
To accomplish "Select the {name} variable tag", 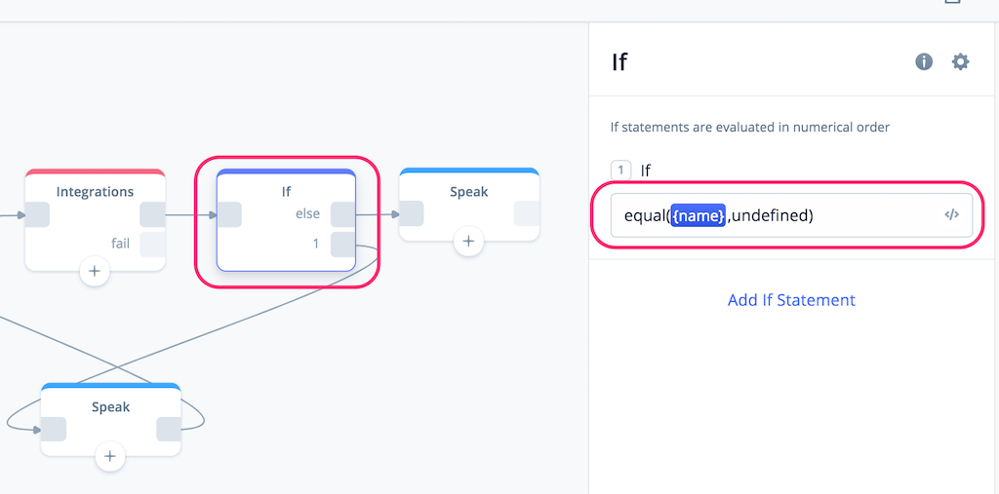I will tap(699, 215).
